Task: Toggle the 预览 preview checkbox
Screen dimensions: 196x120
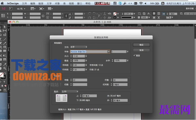Action: (134, 55)
